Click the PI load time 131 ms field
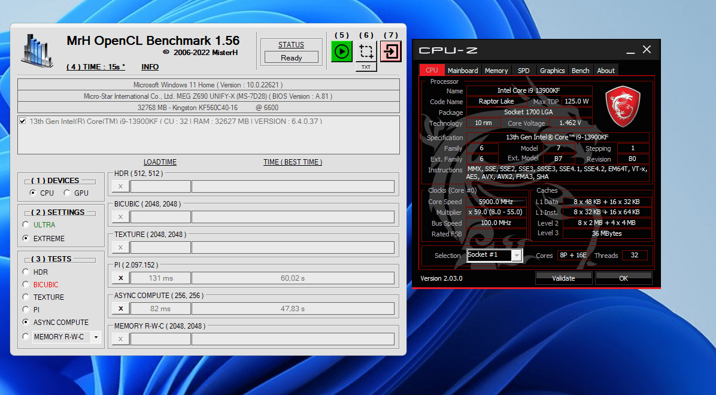 click(160, 278)
